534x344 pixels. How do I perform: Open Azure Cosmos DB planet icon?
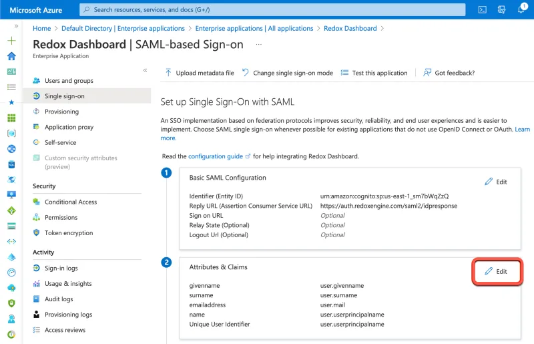[11, 180]
